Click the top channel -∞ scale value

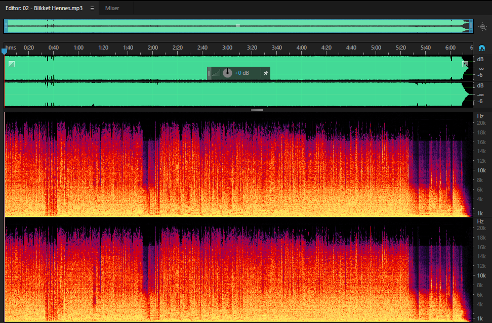[x=480, y=68]
